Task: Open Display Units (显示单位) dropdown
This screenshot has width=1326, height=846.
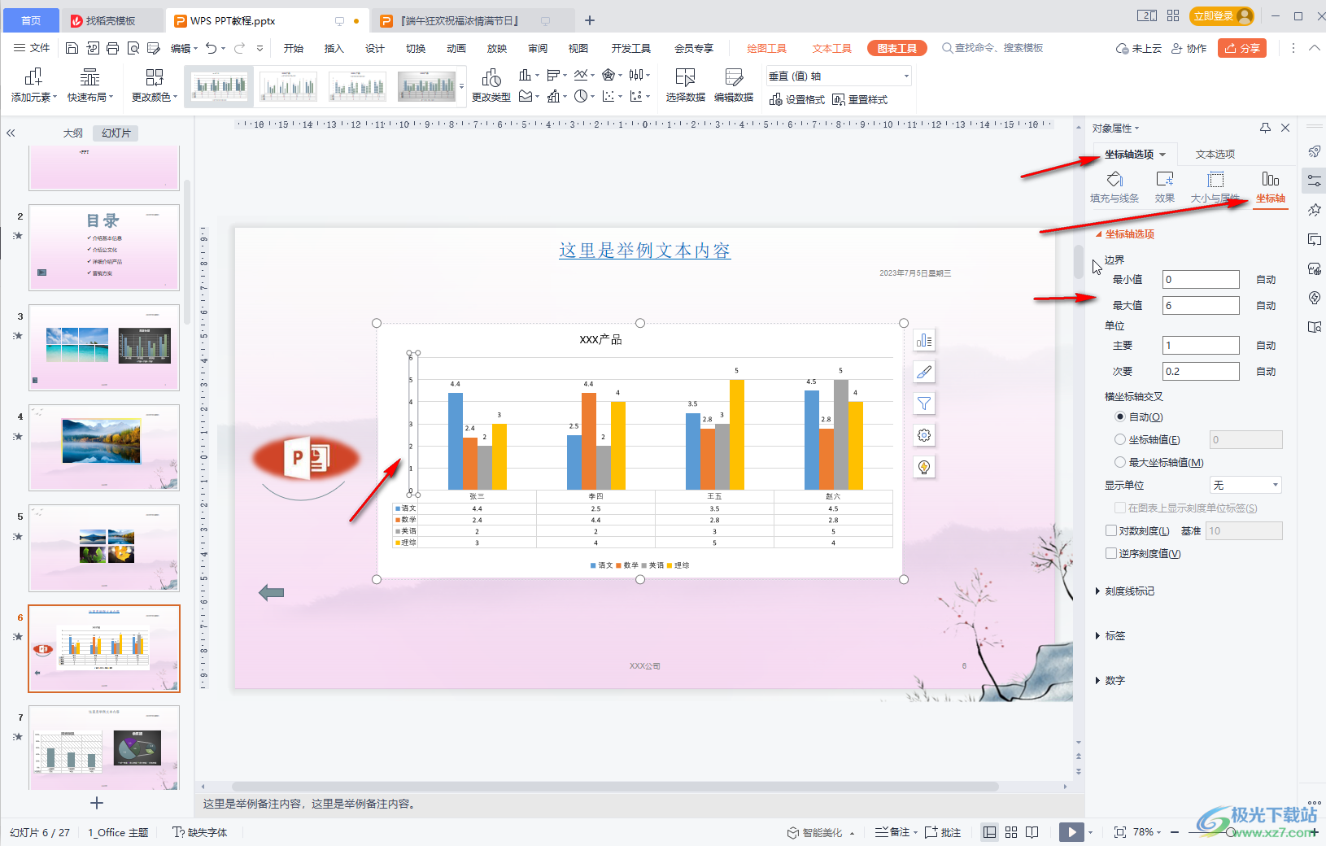Action: click(1246, 485)
